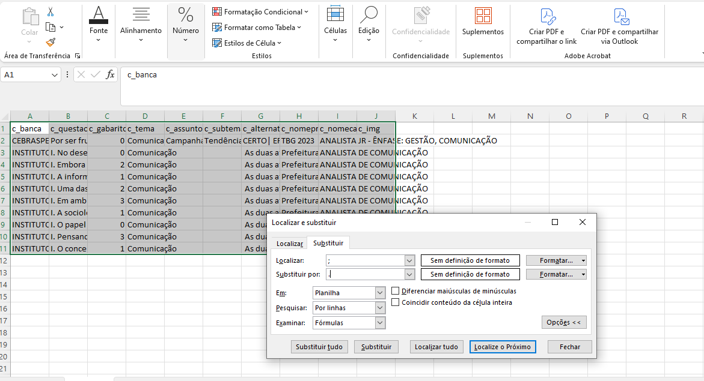Click the Fechar button
704x381 pixels.
coord(570,347)
